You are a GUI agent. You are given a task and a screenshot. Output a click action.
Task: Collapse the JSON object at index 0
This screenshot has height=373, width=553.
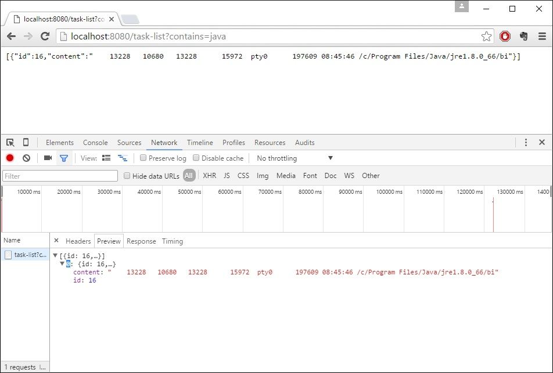click(x=62, y=264)
